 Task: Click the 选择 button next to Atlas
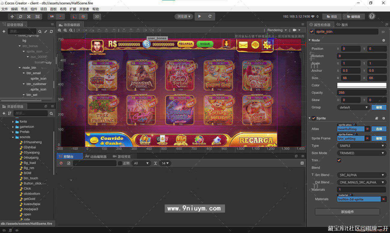point(379,129)
